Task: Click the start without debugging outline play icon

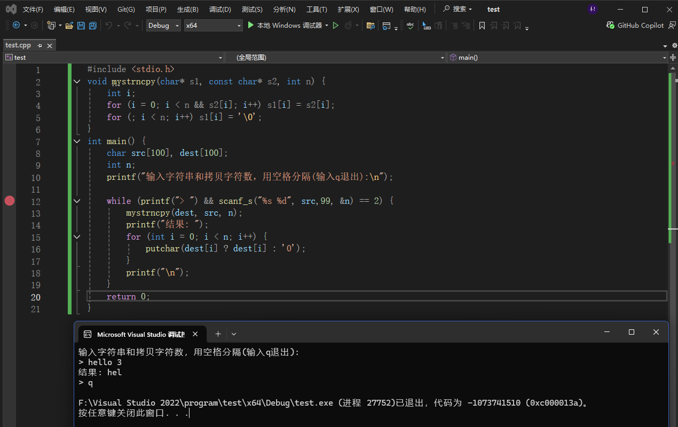Action: point(336,25)
